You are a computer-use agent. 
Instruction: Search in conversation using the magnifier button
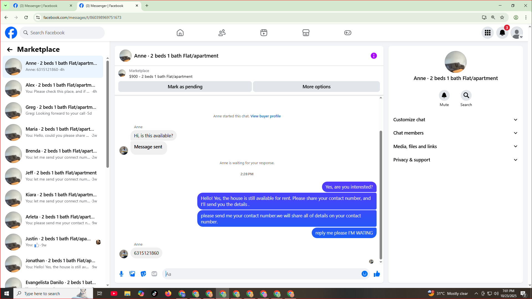(466, 96)
